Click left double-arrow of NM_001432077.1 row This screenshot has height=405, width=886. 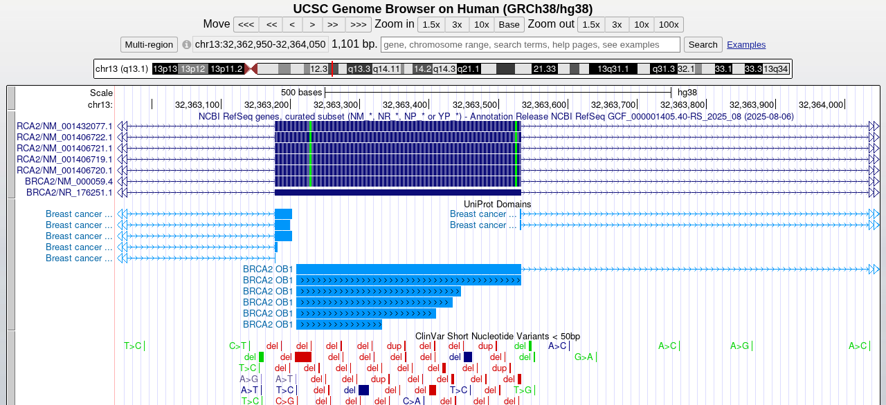122,126
